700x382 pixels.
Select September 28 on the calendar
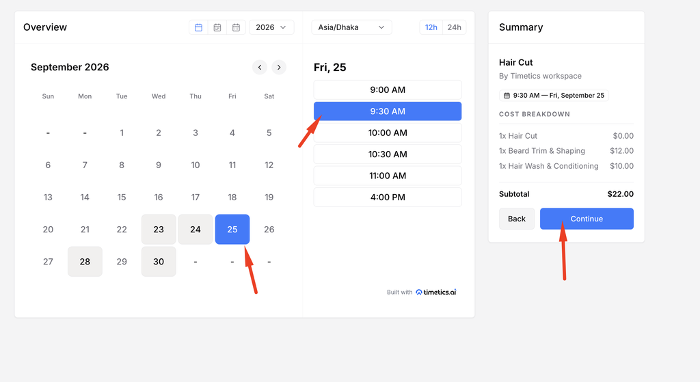coord(85,262)
